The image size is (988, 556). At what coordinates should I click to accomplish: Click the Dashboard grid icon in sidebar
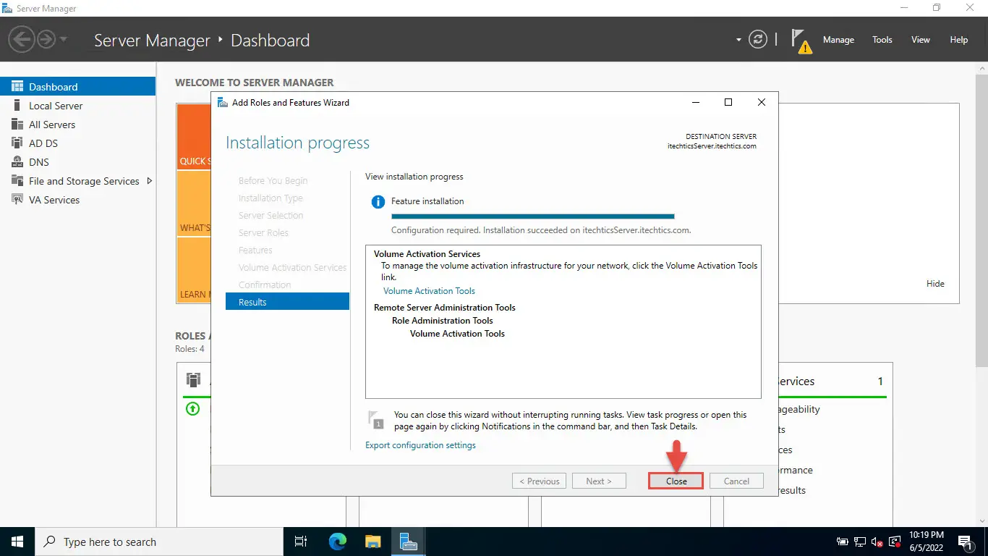(17, 86)
